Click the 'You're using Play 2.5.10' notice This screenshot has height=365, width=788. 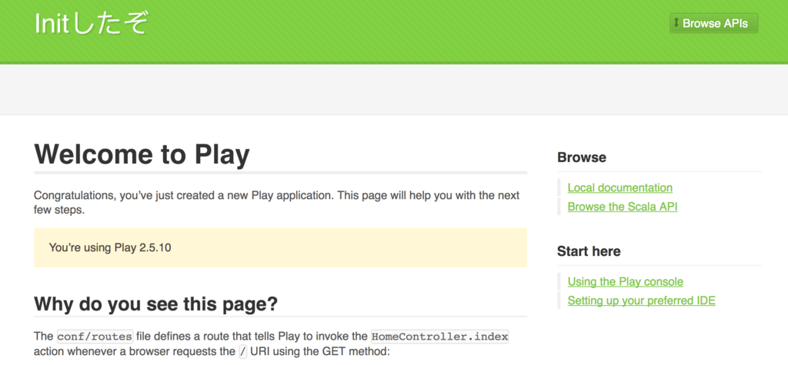pyautogui.click(x=280, y=247)
